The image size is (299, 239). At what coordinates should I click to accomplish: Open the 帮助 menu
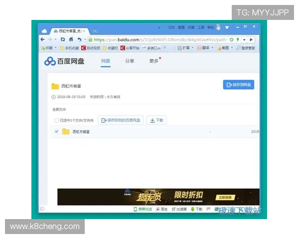pos(211,27)
